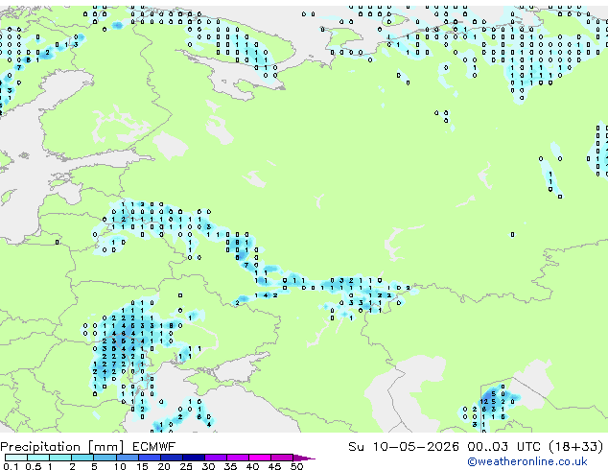Viewport: 608px width, 470px height.
Task: Select the navy swatch between 25 and 30
Action: point(193,458)
